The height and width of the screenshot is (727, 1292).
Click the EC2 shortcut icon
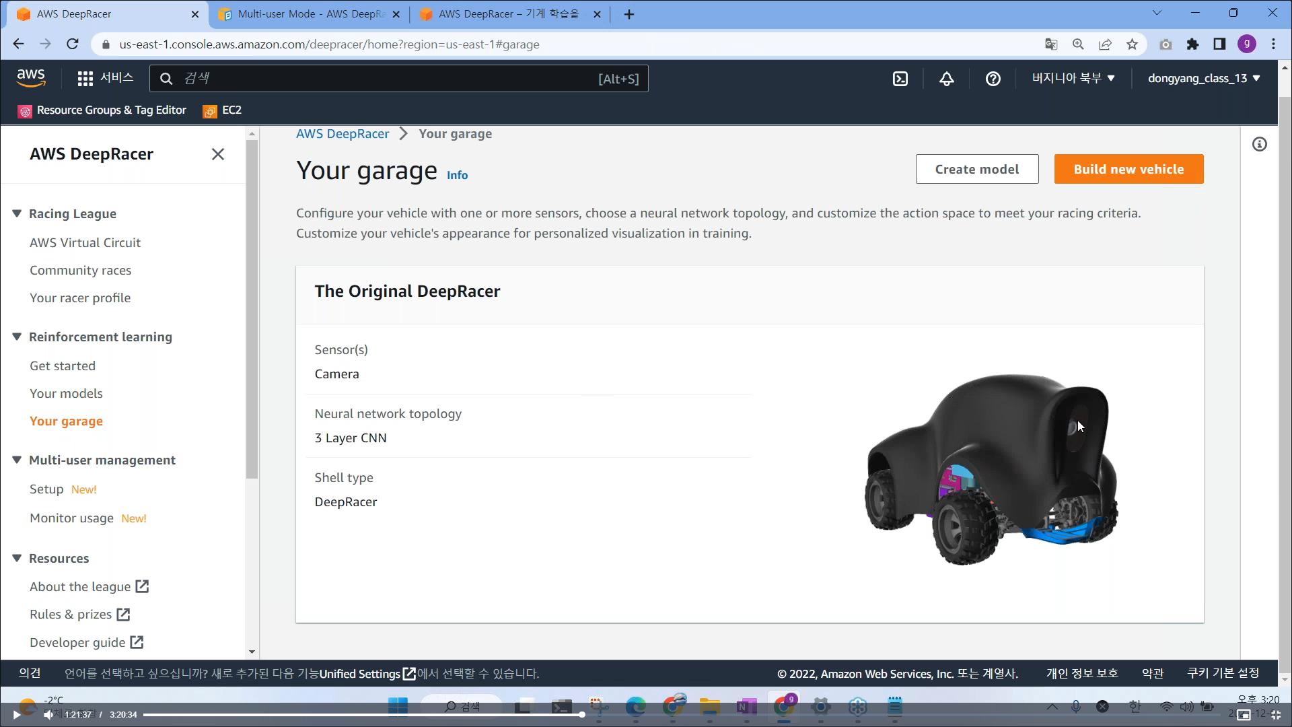point(210,110)
